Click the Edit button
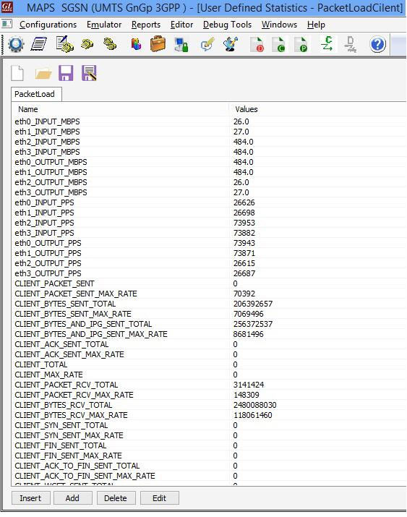 point(160,498)
